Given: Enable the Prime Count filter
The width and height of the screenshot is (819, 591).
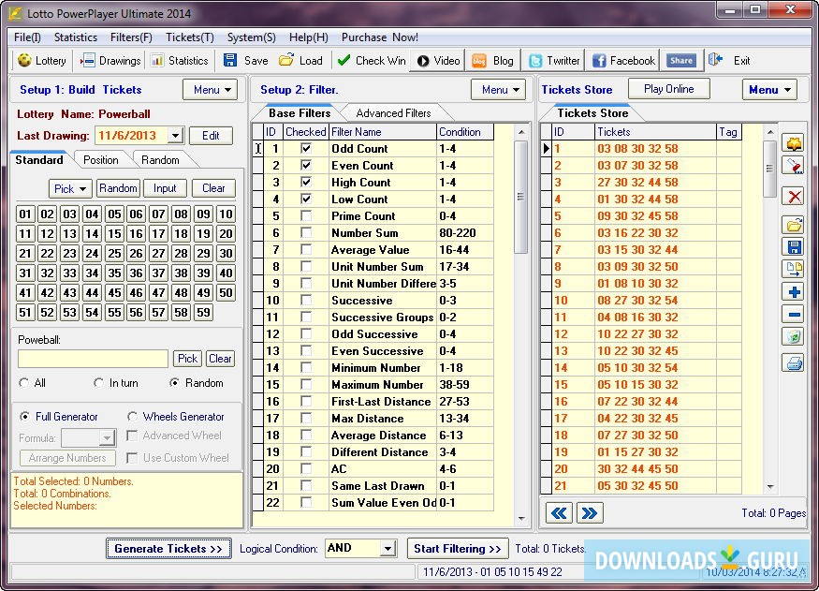Looking at the screenshot, I should pyautogui.click(x=305, y=216).
